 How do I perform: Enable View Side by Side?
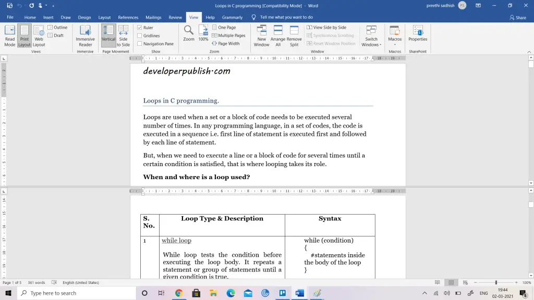coord(326,27)
